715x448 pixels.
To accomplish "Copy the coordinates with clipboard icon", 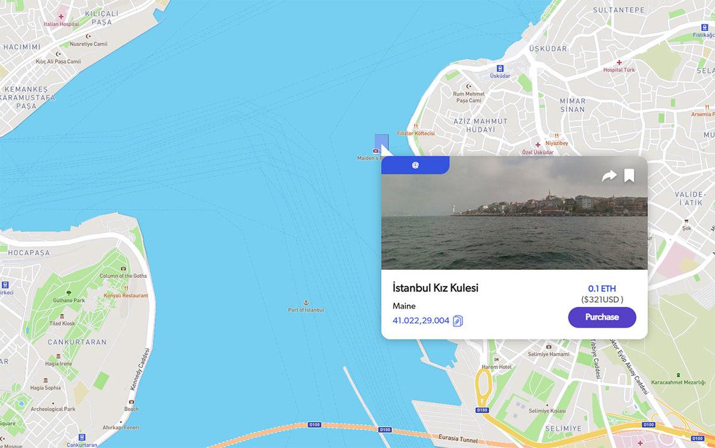I will [458, 321].
